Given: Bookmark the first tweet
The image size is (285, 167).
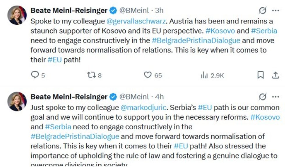Looking at the screenshot, I should tap(261, 75).
